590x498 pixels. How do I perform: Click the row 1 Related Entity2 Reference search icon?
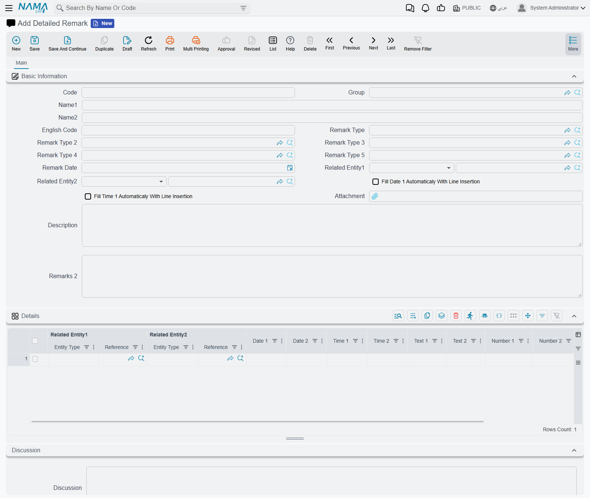point(240,358)
